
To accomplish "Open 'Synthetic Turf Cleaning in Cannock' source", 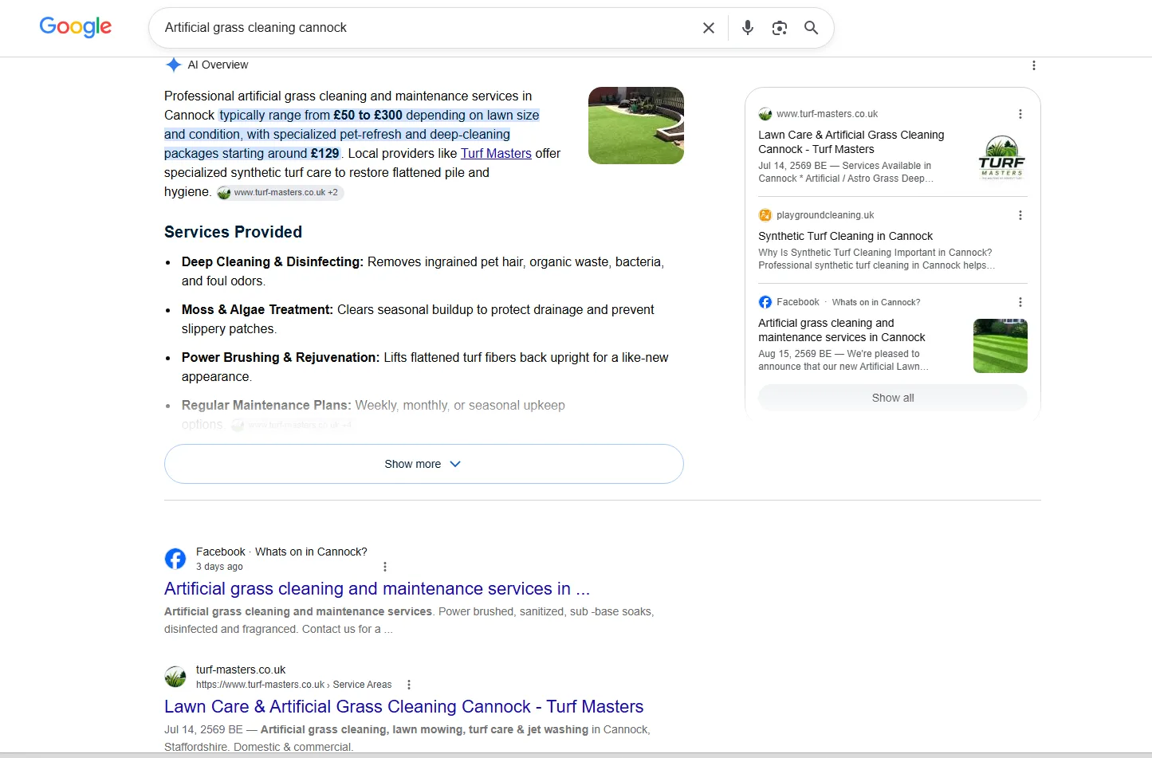I will point(845,236).
